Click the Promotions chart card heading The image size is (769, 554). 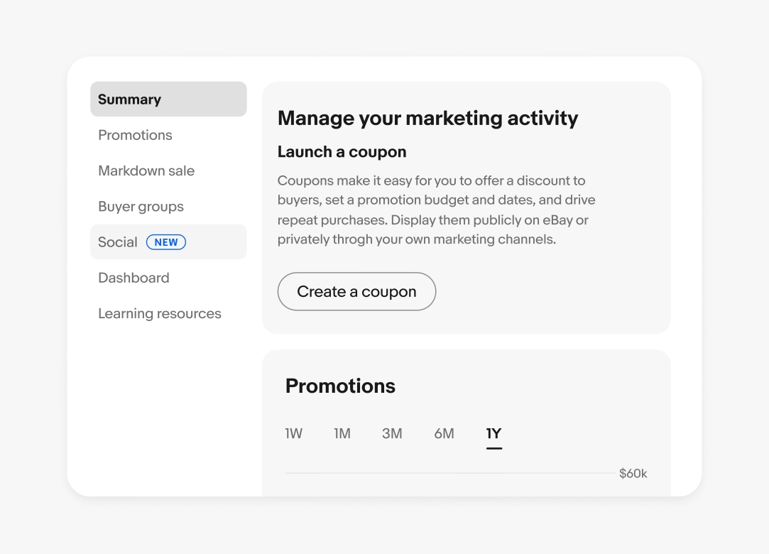coord(340,386)
